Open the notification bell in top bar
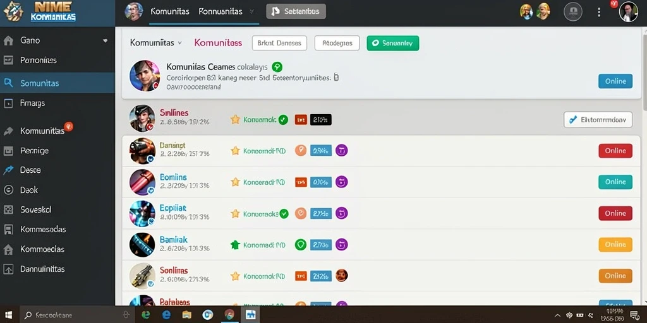Viewport: 647px width, 323px height. (572, 11)
